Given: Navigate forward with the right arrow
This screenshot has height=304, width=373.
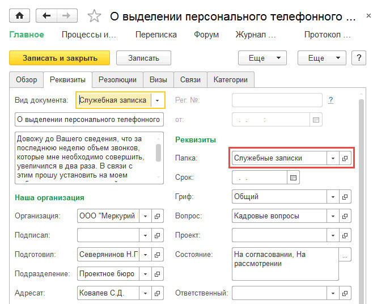Looking at the screenshot, I should point(67,16).
